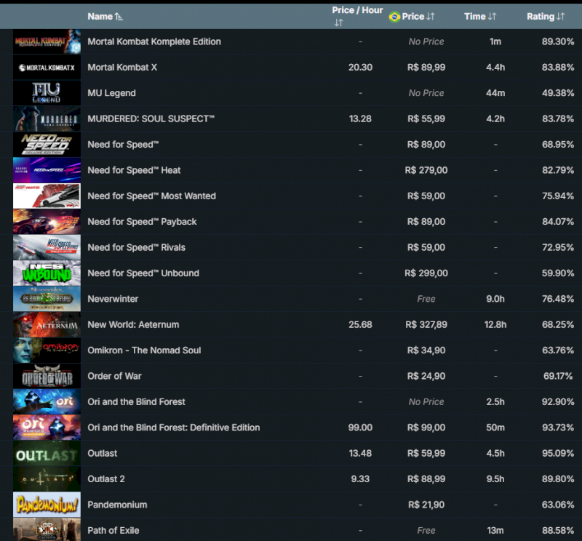Viewport: 582px width, 541px height.
Task: Open the Outlast thumbnail
Action: (x=47, y=453)
